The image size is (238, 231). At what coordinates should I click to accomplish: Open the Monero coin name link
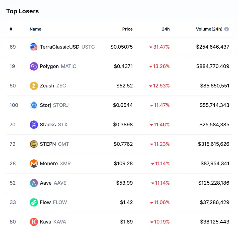[49, 164]
